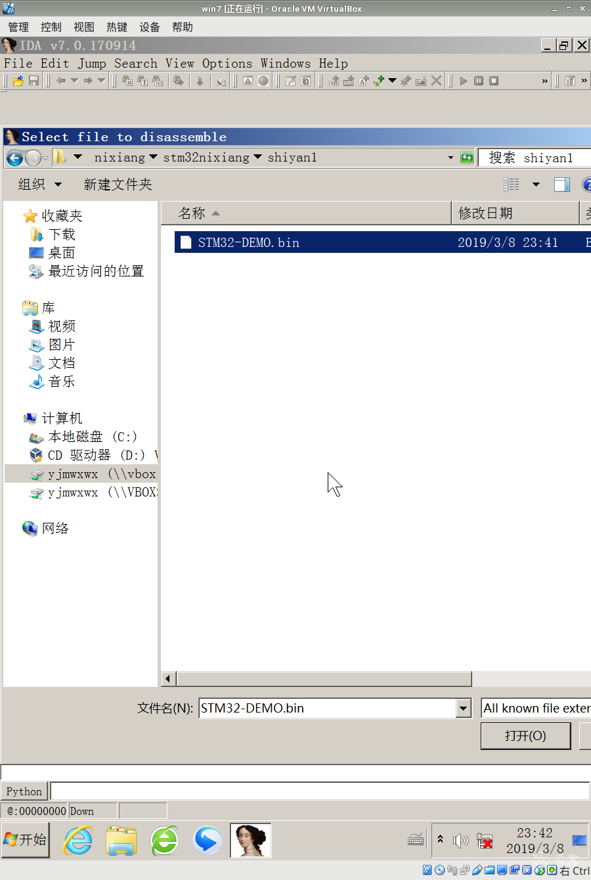Open the view options dropdown arrow
This screenshot has height=880, width=591.
[536, 185]
